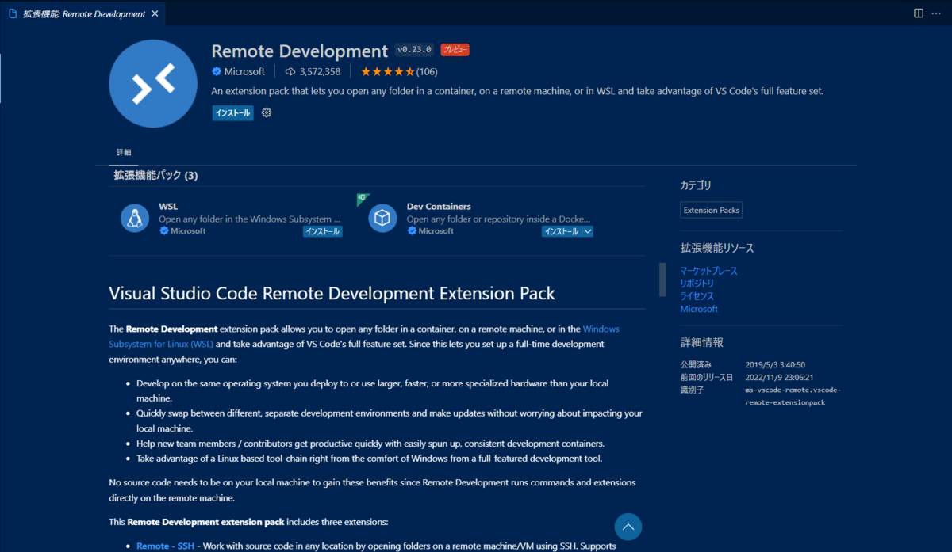Click the Dev Containers extension title

439,207
